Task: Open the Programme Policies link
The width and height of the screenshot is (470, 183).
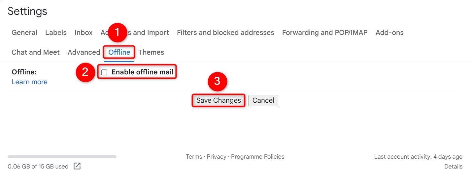Action: (257, 157)
